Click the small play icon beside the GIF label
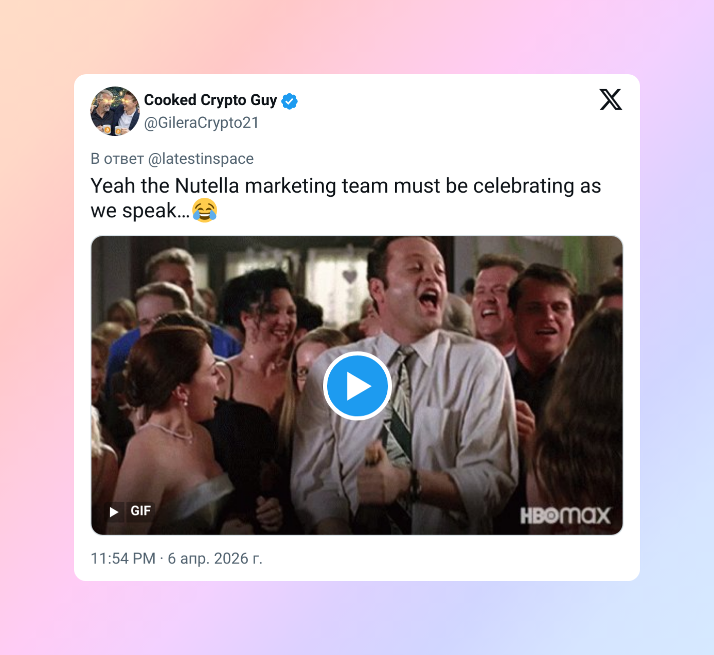The width and height of the screenshot is (714, 655). pyautogui.click(x=114, y=511)
